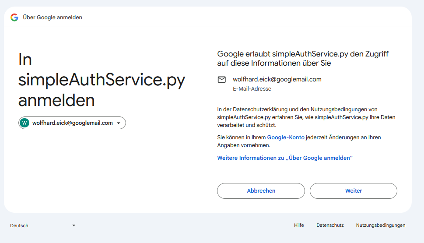Click the 'Google erlaubt simpleAuthService.py' heading
Viewport: 424px width, 243px height.
pos(303,58)
